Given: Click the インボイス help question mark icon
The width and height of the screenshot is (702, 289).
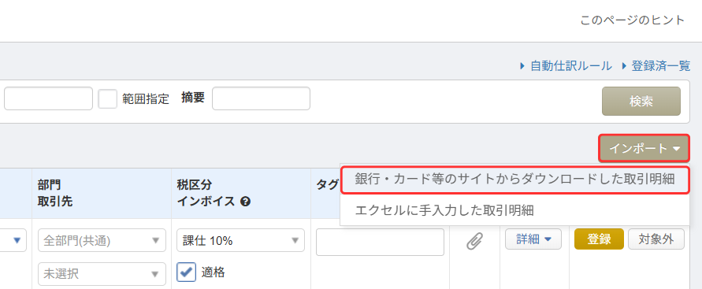Looking at the screenshot, I should tap(245, 202).
